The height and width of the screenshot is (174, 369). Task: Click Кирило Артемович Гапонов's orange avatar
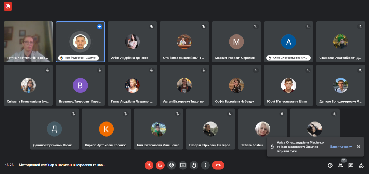(x=106, y=129)
